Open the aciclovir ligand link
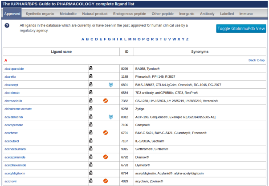Screen dimensions: 269x186 coord(11,181)
